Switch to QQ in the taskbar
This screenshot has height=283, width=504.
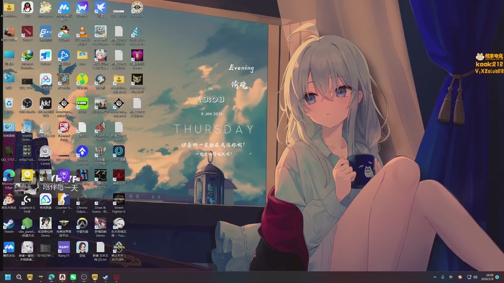62,277
